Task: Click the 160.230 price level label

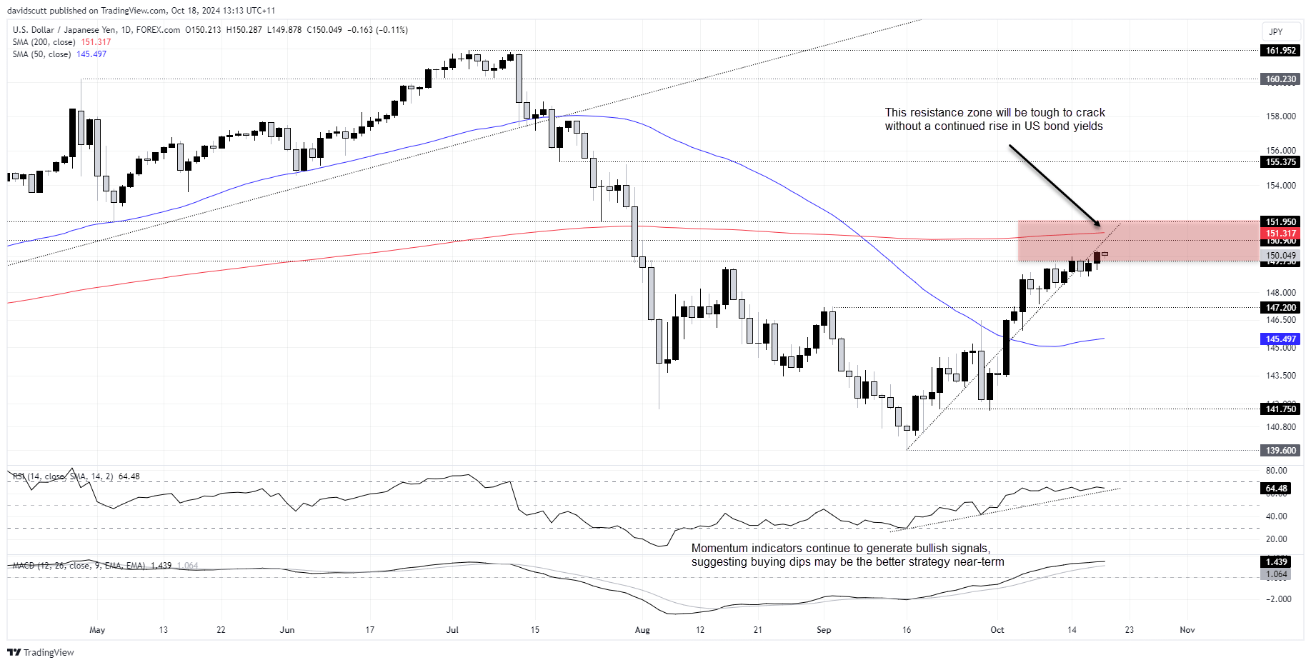Action: click(1280, 79)
